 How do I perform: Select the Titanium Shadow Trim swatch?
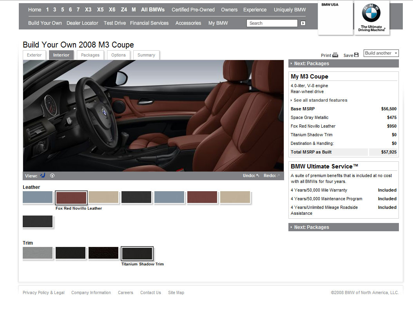click(x=137, y=253)
